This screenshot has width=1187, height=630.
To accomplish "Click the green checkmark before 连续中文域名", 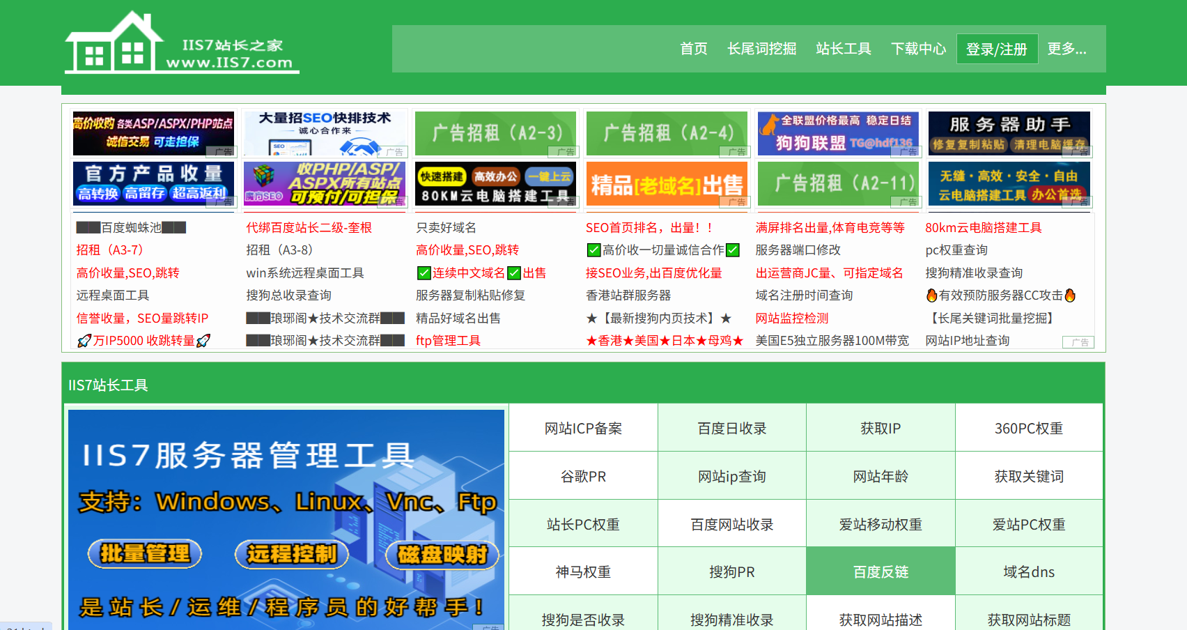I will pyautogui.click(x=424, y=272).
